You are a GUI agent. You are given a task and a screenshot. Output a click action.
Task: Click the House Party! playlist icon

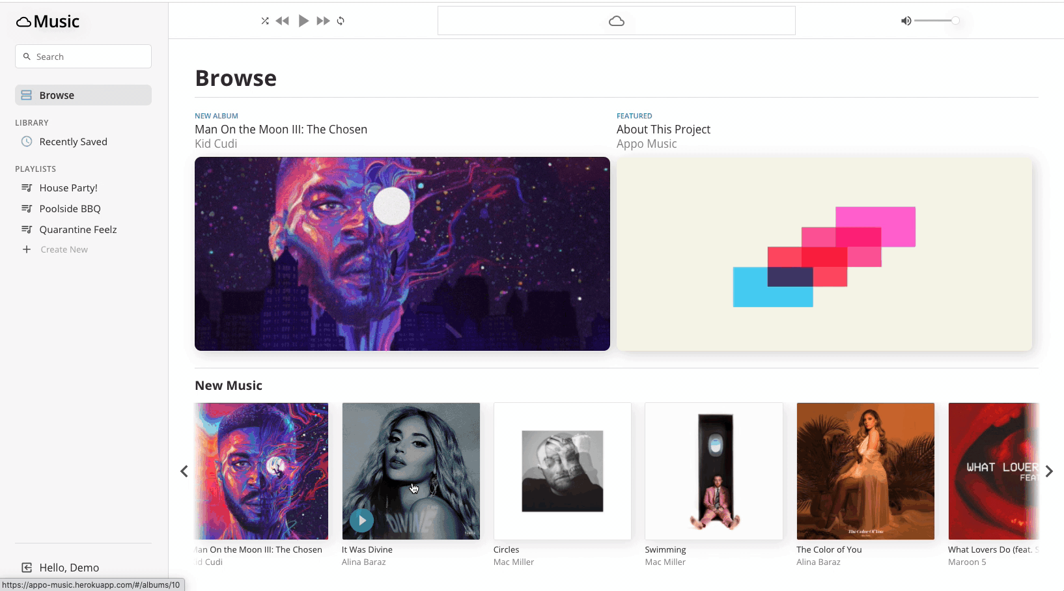pos(27,188)
